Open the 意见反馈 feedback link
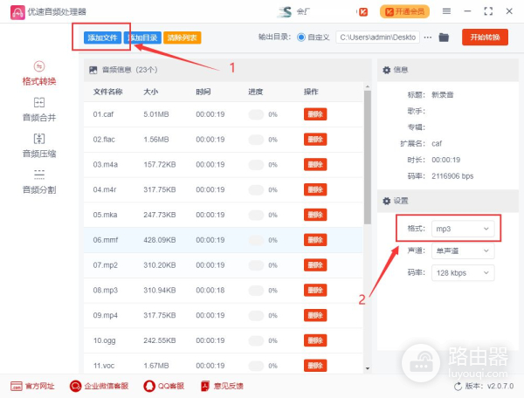Screen dimensions: 524x398 (222, 387)
